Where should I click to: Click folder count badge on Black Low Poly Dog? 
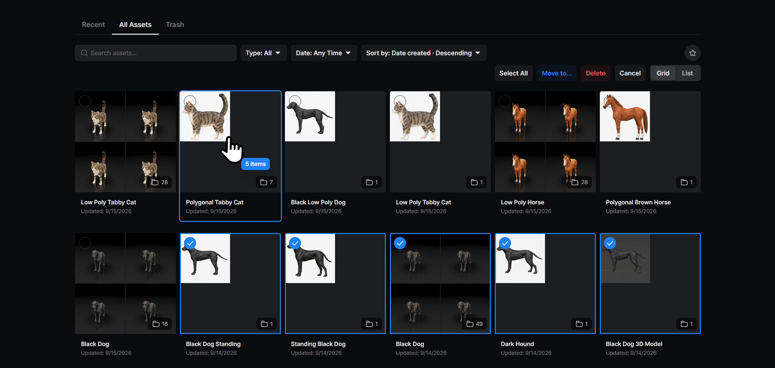(x=371, y=182)
